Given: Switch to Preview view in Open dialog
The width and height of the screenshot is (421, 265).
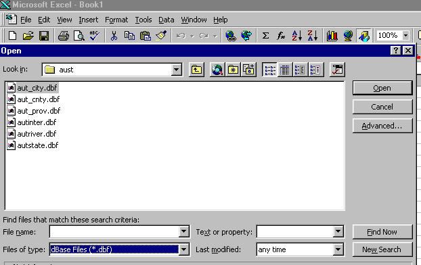Looking at the screenshot, I should [315, 70].
